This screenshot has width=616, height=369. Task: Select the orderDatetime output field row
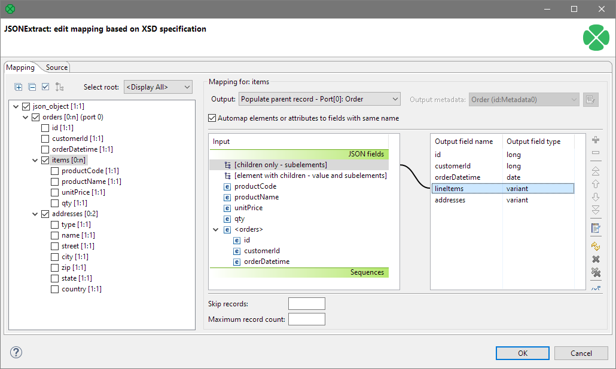point(502,177)
